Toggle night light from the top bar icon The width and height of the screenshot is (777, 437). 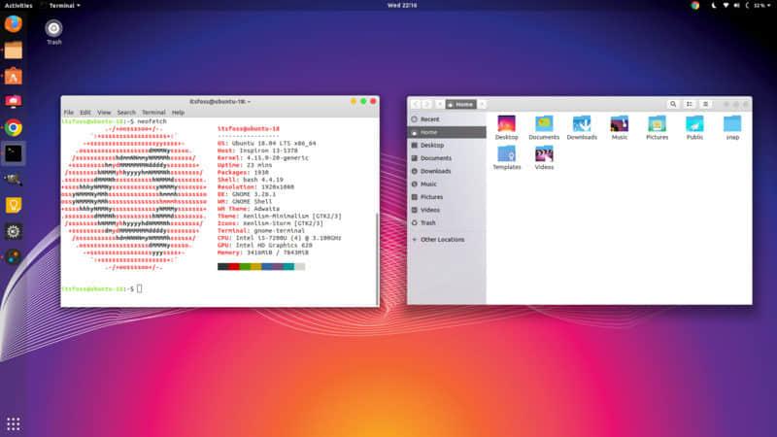pos(713,5)
